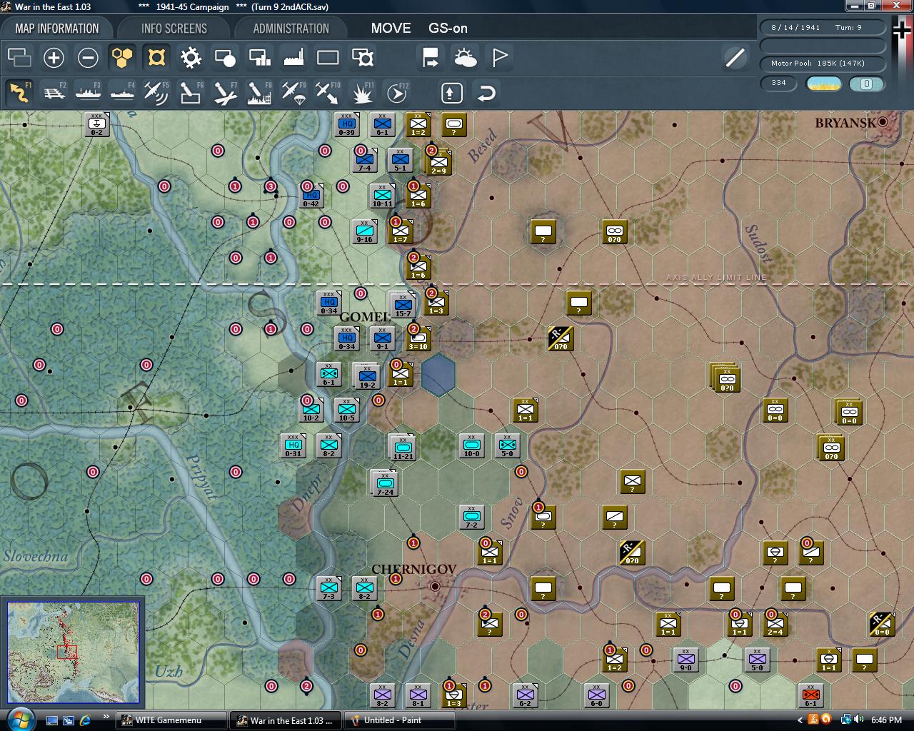Select the F10 air transfer mode
The image size is (914, 731).
[328, 92]
